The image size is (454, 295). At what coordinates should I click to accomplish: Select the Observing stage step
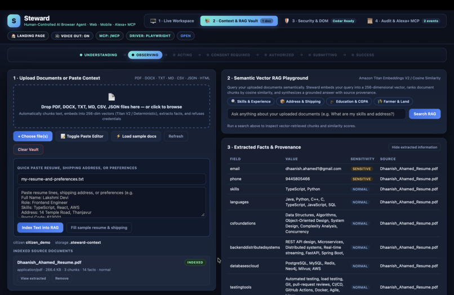tap(145, 55)
